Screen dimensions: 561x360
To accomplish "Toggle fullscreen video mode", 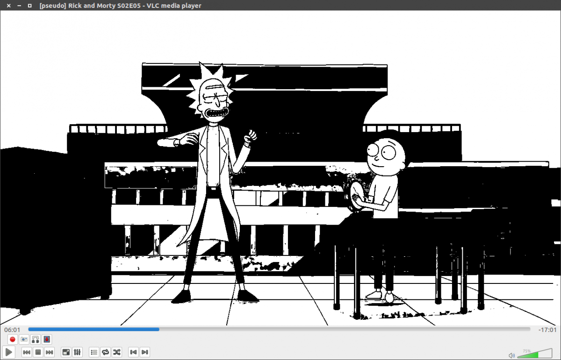I will [x=66, y=352].
